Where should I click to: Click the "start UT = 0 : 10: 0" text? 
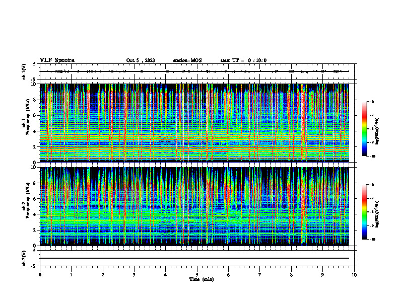click(243, 60)
